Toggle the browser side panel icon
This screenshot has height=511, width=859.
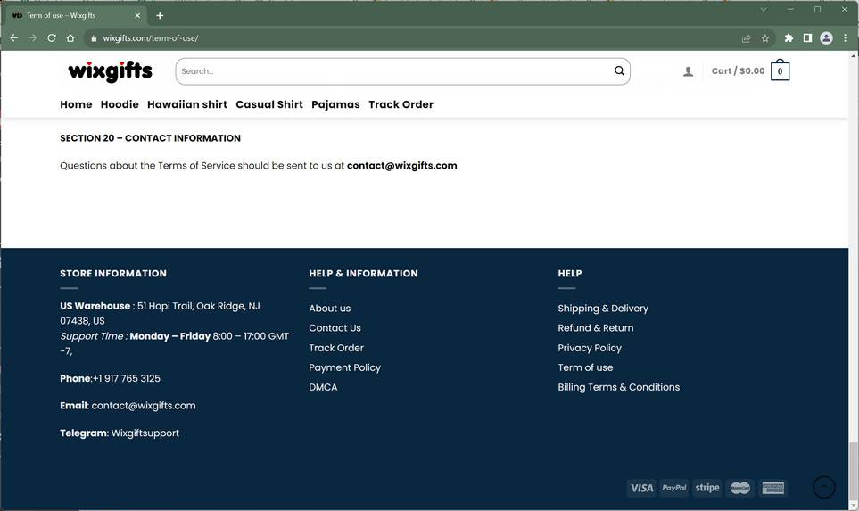(x=807, y=37)
